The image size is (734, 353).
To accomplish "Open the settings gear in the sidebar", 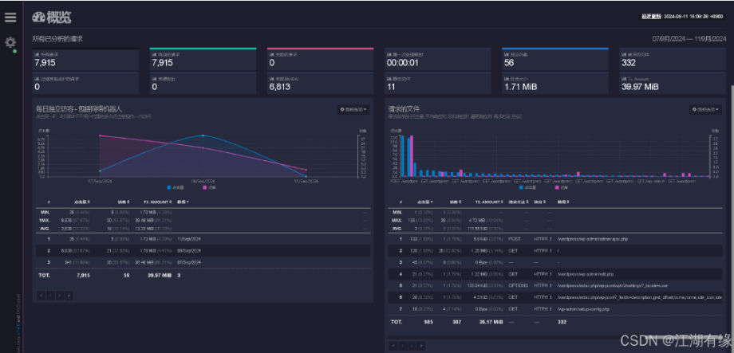I will click(x=10, y=42).
